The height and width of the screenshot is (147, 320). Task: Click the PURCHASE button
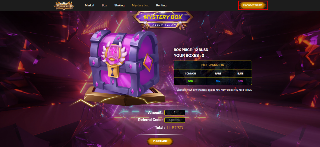pos(160,141)
